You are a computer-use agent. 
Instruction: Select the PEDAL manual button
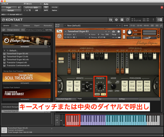[61, 62]
